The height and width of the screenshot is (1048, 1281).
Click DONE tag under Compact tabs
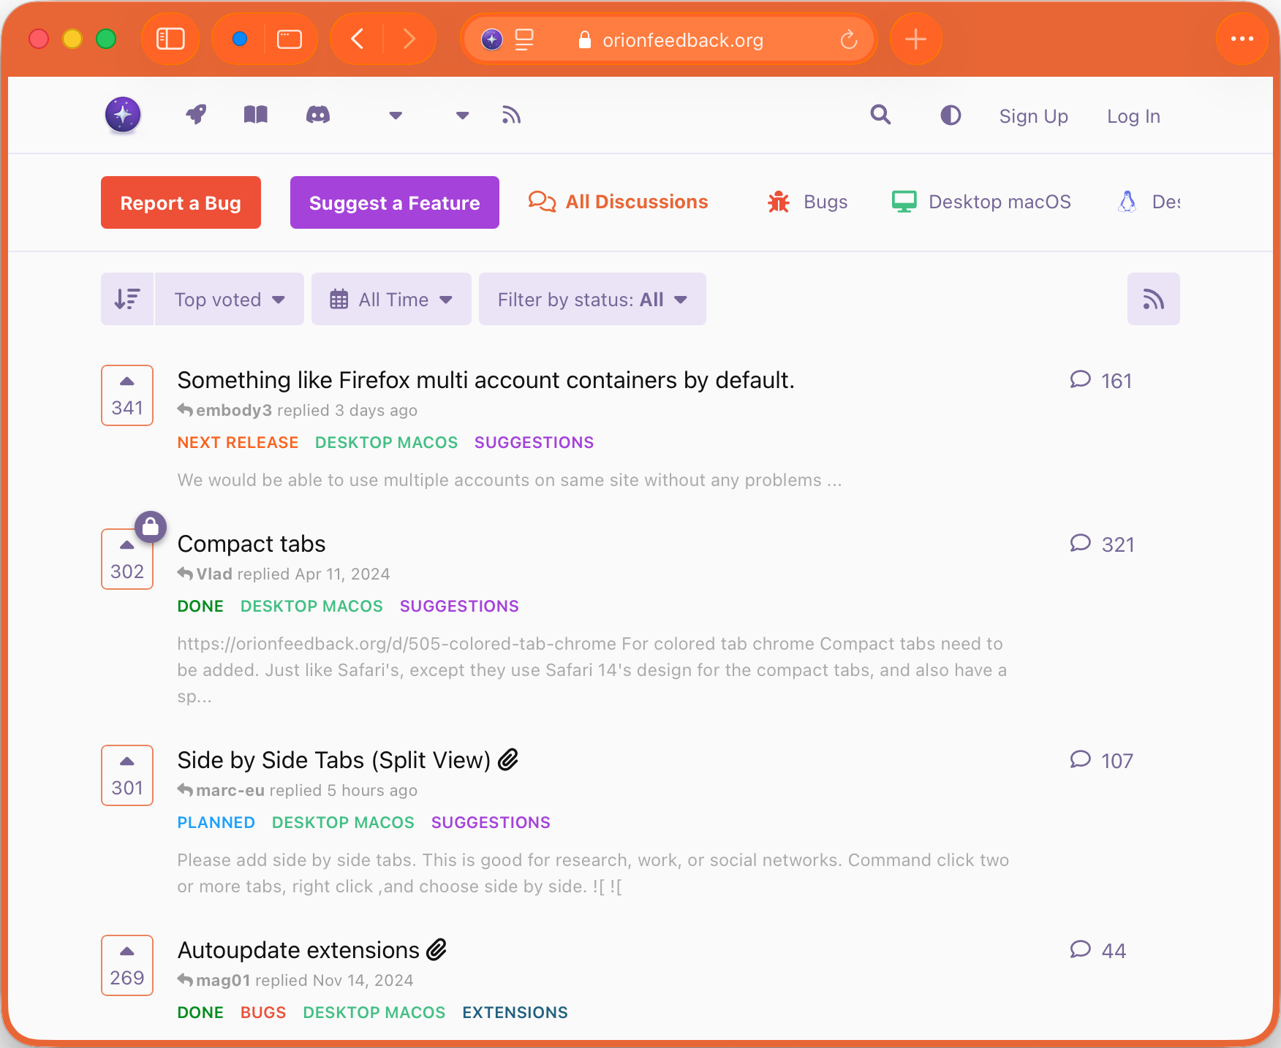click(x=200, y=606)
